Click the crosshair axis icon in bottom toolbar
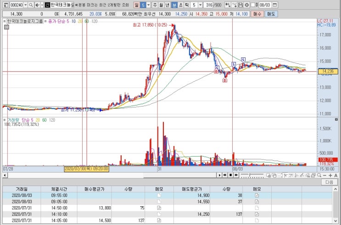 pyautogui.click(x=285, y=175)
